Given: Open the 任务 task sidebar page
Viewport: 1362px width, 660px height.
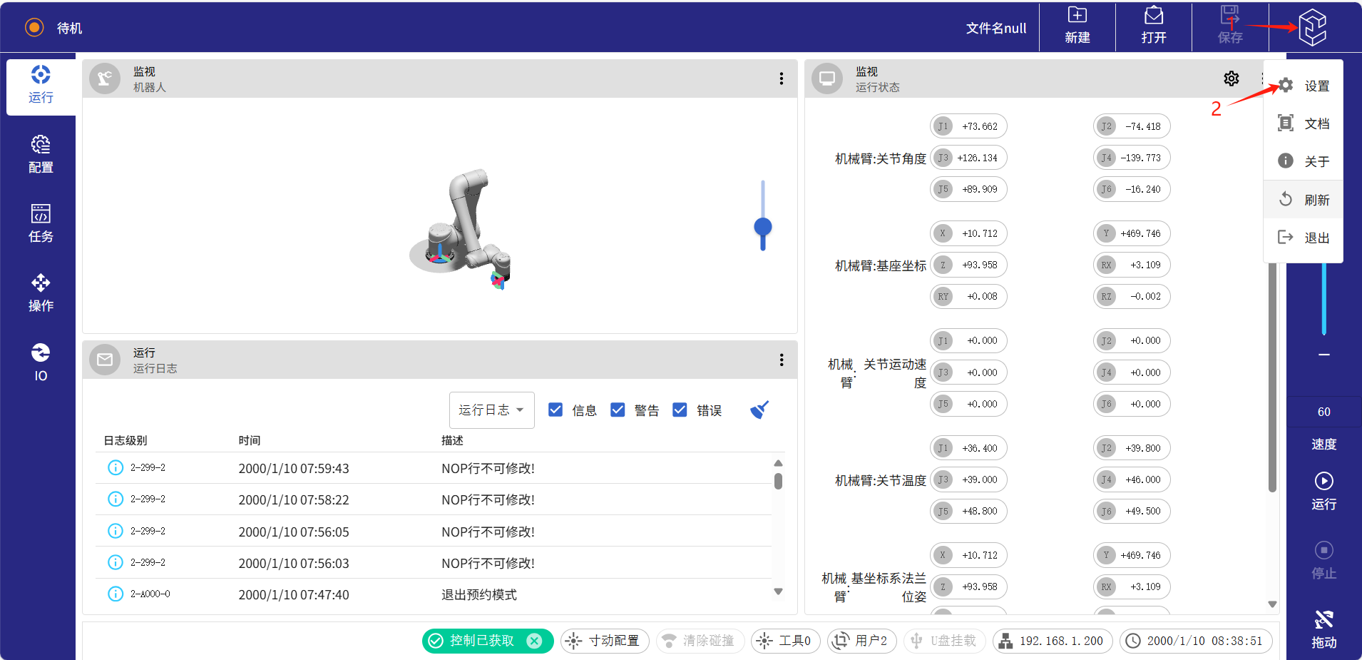Looking at the screenshot, I should click(x=41, y=223).
